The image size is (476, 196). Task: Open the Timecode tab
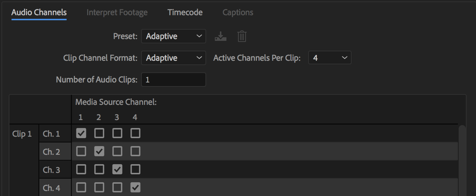click(185, 13)
